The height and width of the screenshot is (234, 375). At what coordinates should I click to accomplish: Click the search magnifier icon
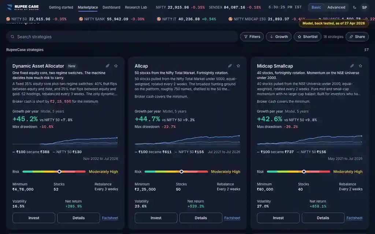click(12, 37)
